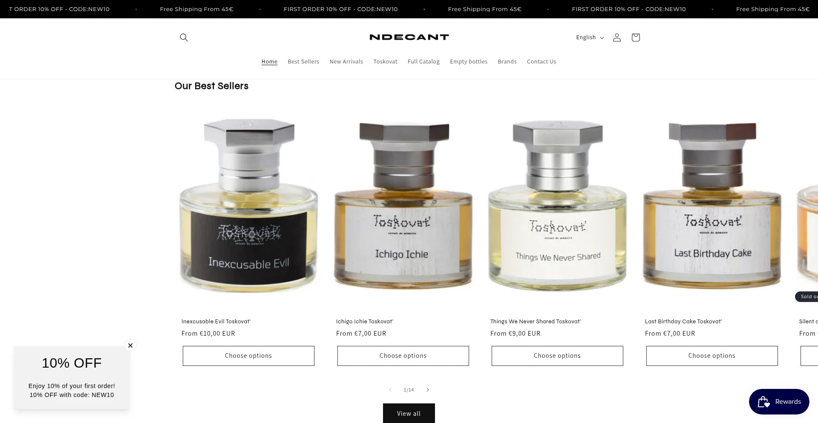
Task: Open the Brands menu link
Action: coord(507,62)
